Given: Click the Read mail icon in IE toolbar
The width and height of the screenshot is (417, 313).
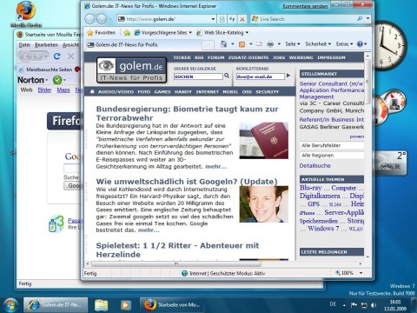Looking at the screenshot, I should (x=259, y=44).
